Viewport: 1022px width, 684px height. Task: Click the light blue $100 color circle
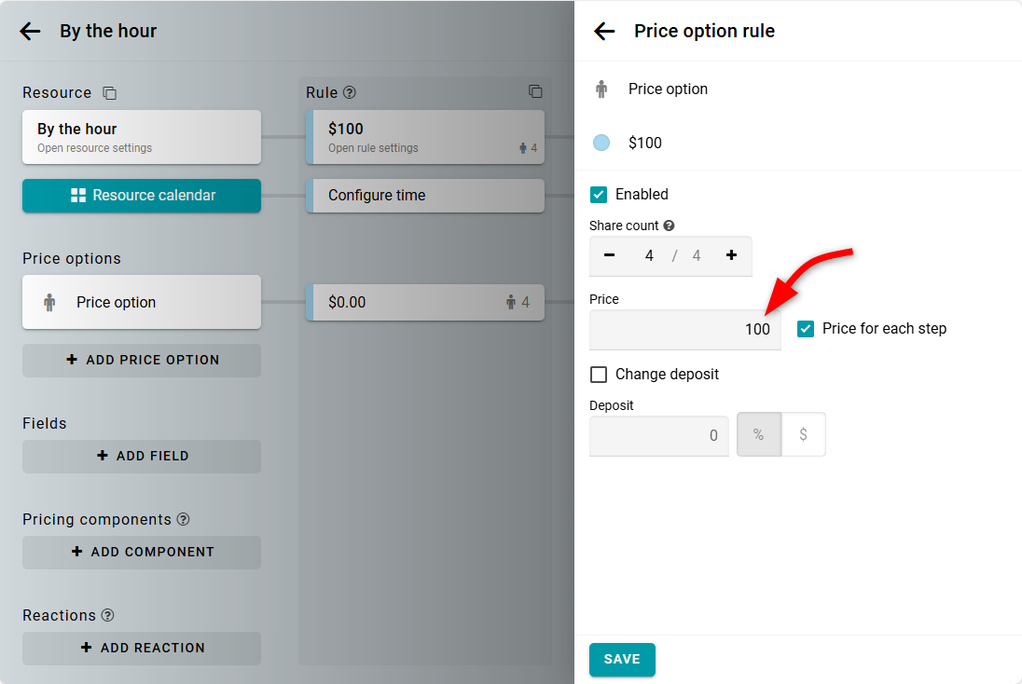pos(601,143)
